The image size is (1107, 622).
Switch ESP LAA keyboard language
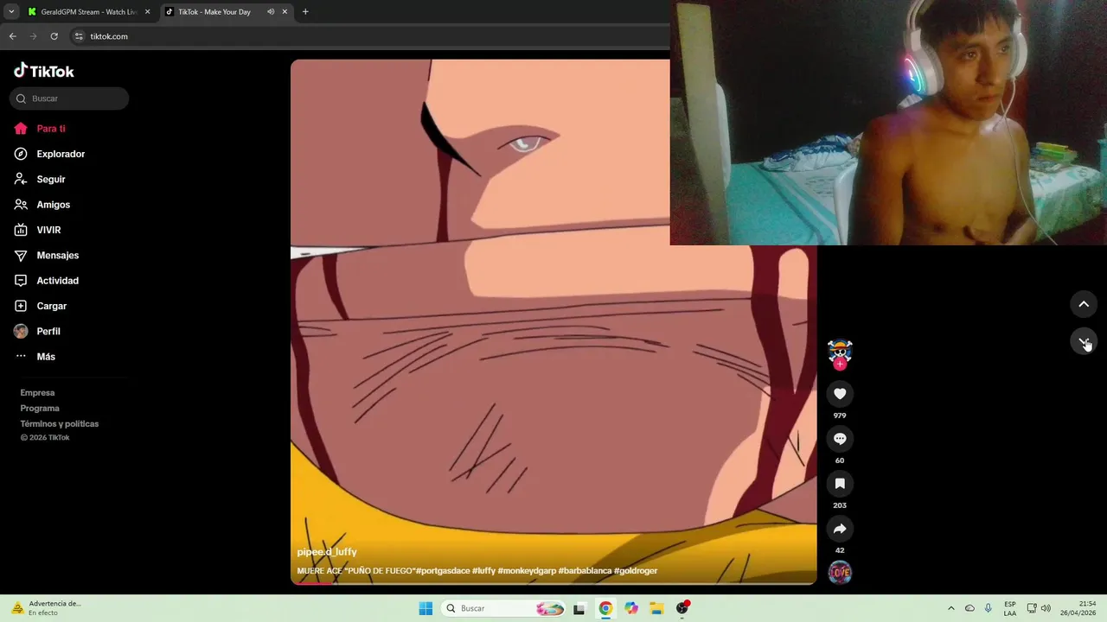click(1010, 608)
